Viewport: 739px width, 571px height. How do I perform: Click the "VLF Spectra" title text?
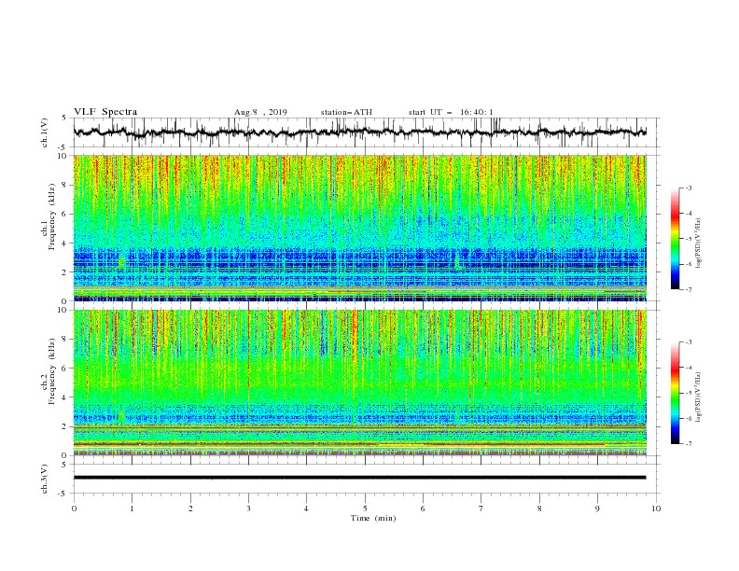[105, 112]
